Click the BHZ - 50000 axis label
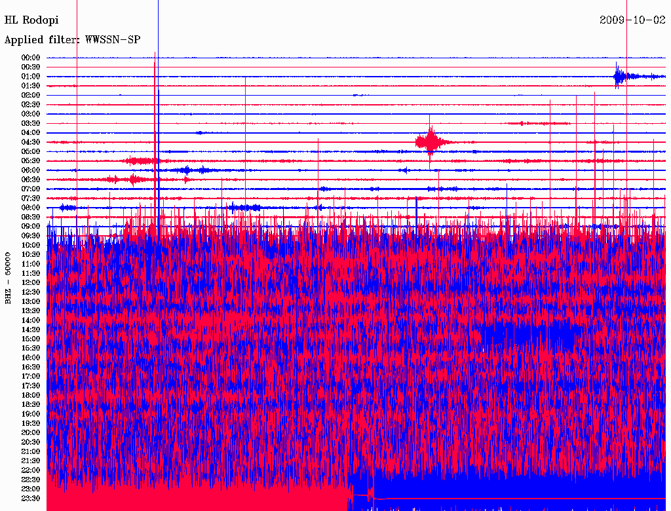 pyautogui.click(x=9, y=277)
